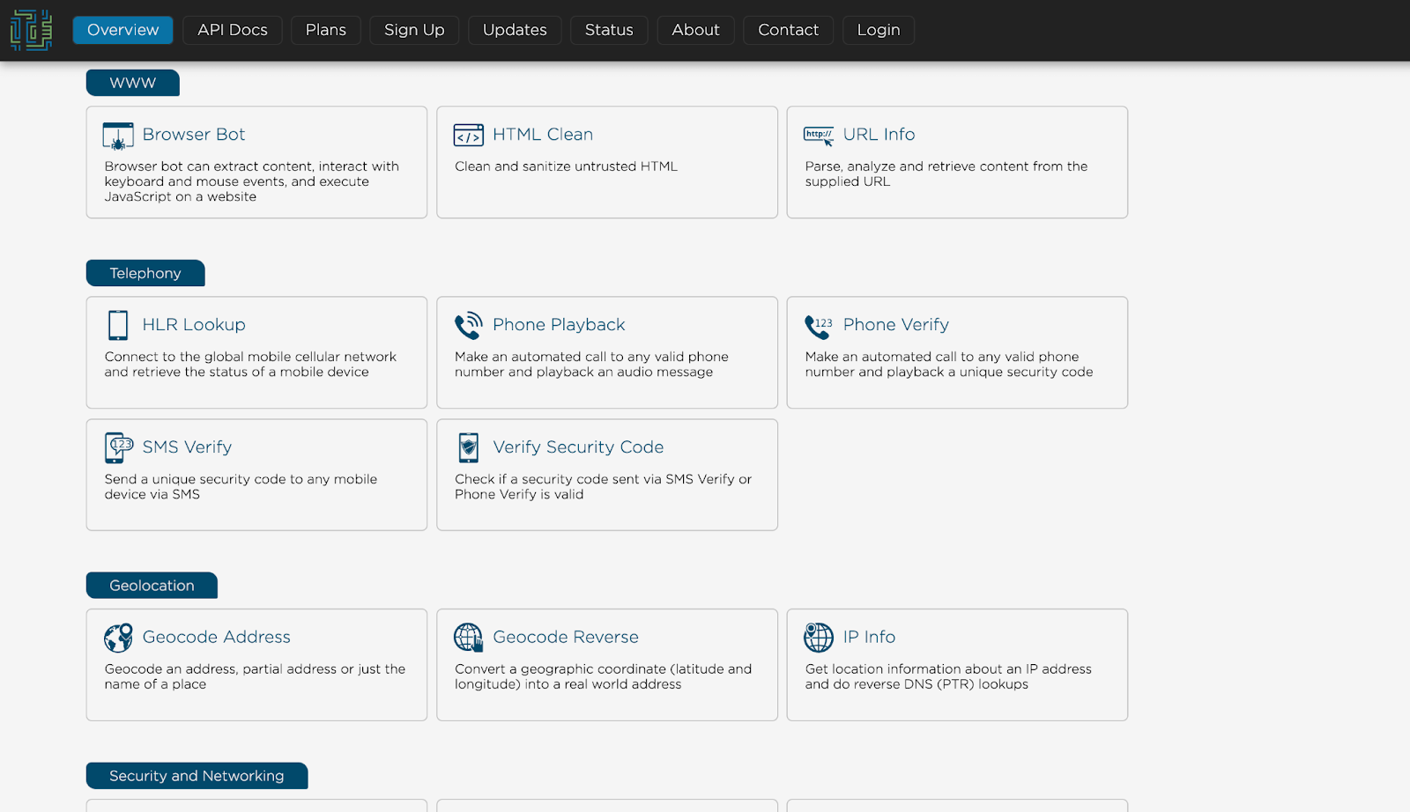Click the Geocode Address globe pin icon
Viewport: 1410px width, 812px height.
coord(118,638)
